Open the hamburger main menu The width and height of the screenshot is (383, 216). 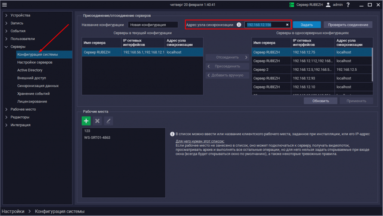coord(5,4)
